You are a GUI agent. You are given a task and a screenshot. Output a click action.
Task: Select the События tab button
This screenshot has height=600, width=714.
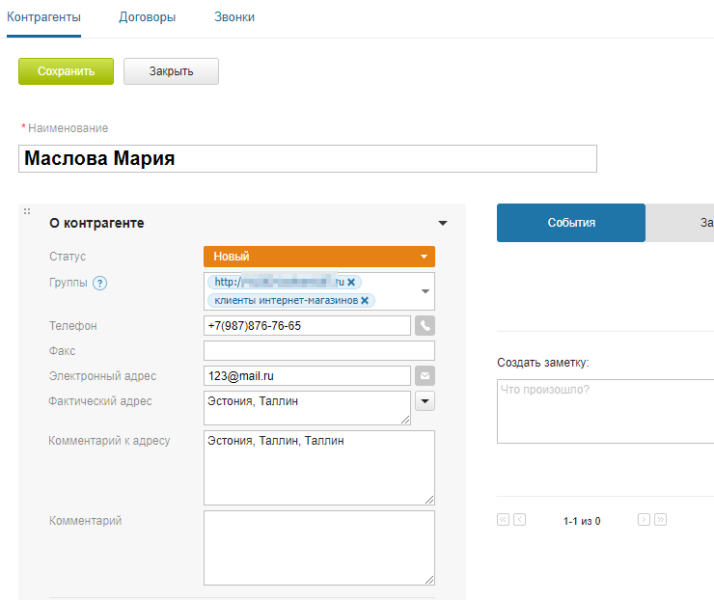pyautogui.click(x=570, y=223)
